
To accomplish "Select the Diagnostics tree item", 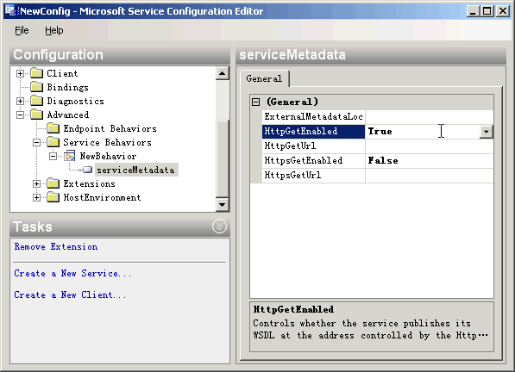I will tap(75, 101).
